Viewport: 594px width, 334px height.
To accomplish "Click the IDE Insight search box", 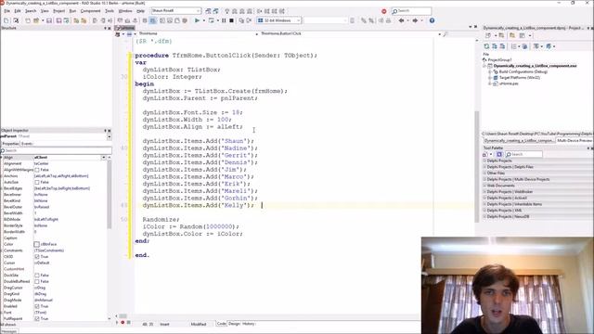I will [x=411, y=11].
